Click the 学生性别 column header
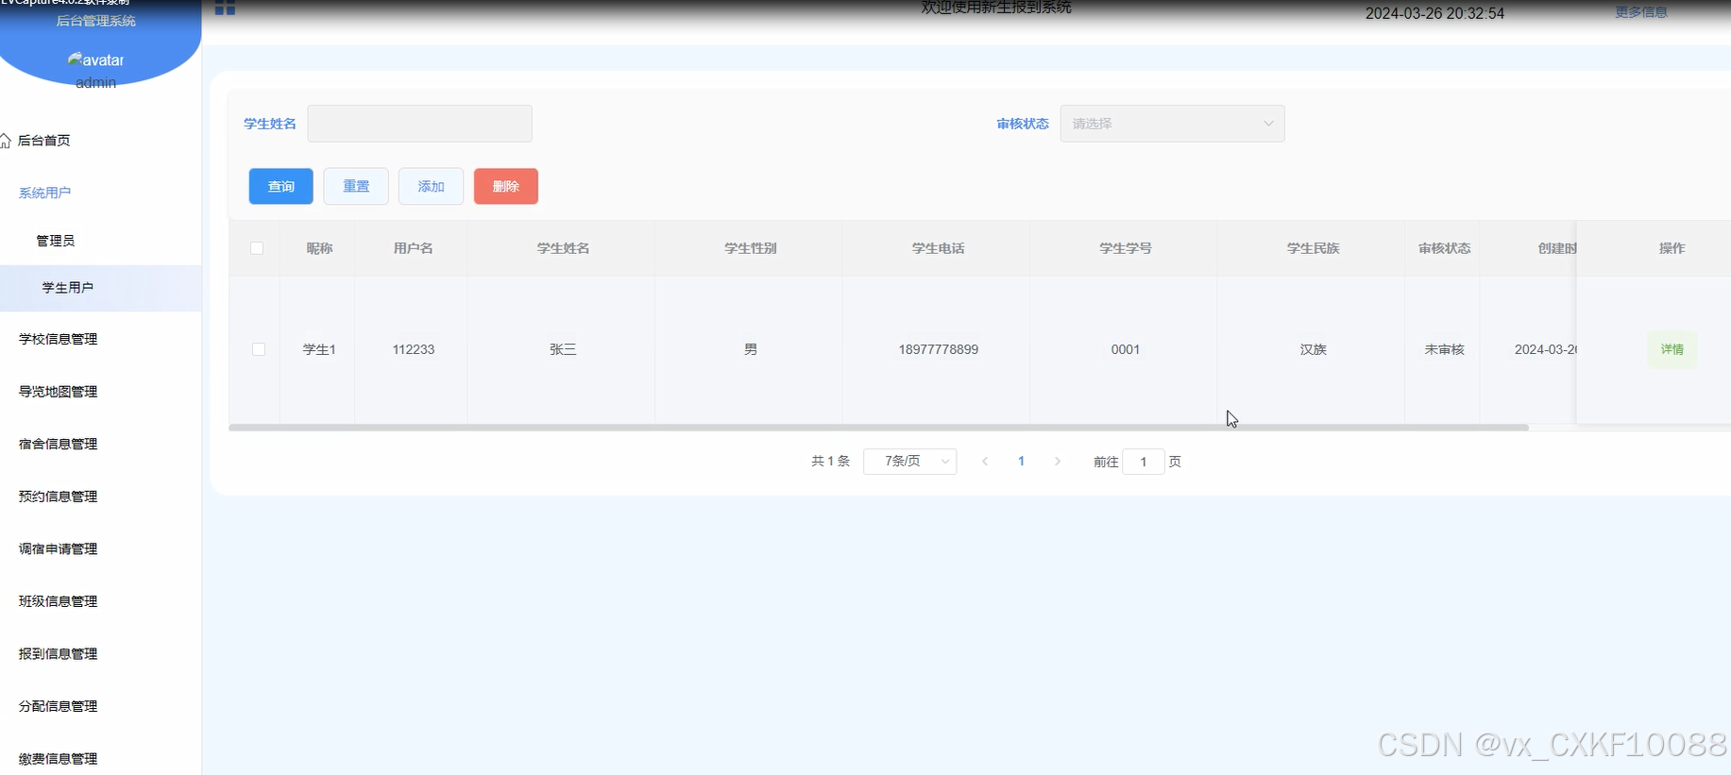This screenshot has height=775, width=1731. pos(751,248)
